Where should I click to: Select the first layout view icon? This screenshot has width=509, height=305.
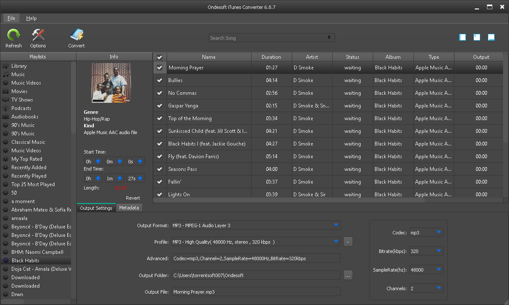coord(462,37)
